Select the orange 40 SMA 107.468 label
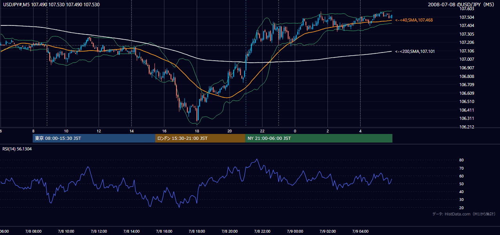Image resolution: width=500 pixels, height=235 pixels. point(414,20)
